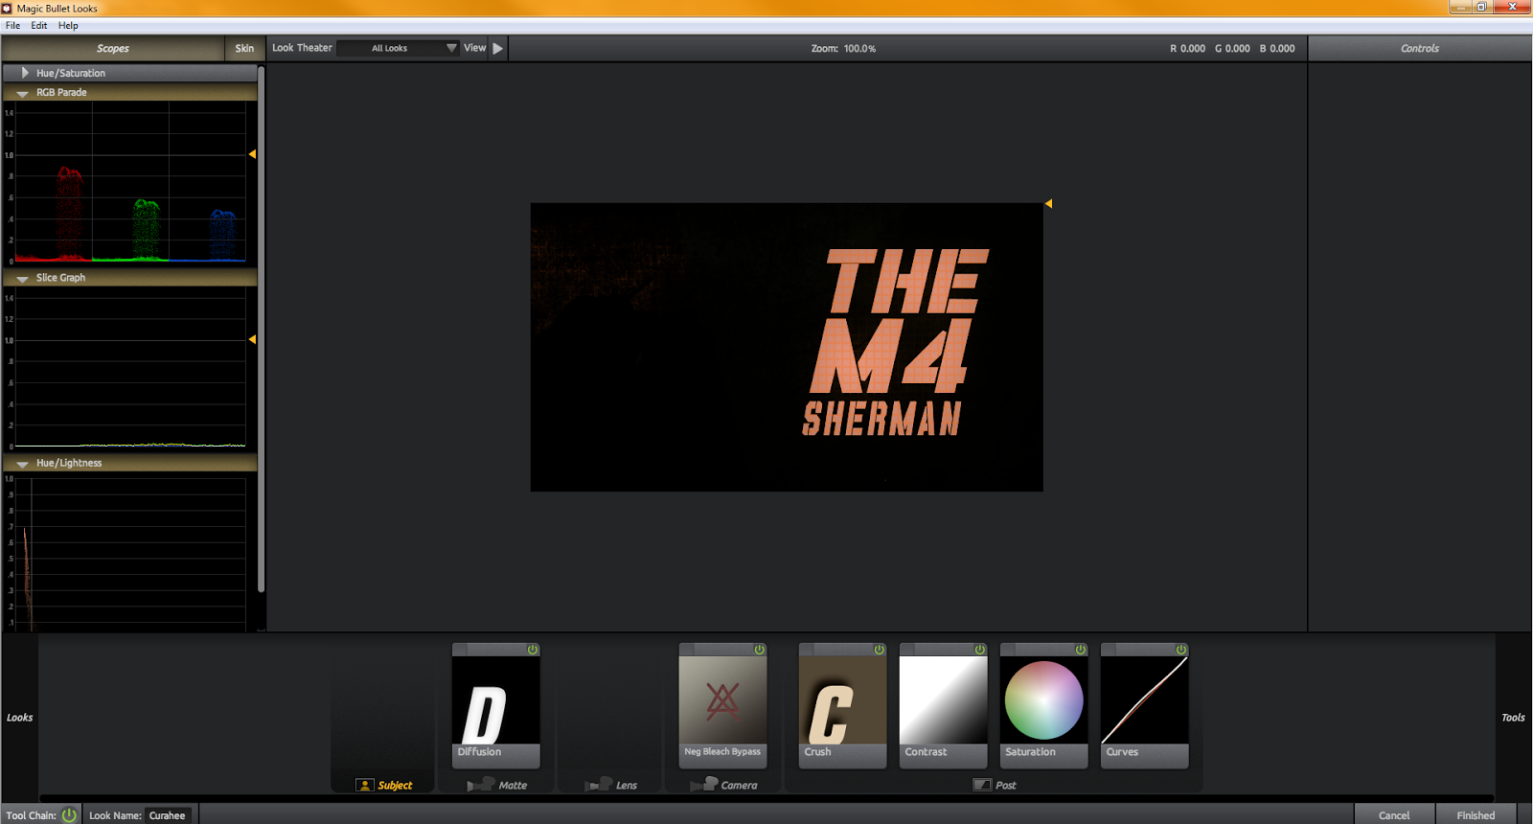Select the Curves tool card
The height and width of the screenshot is (824, 1533).
[x=1145, y=706]
